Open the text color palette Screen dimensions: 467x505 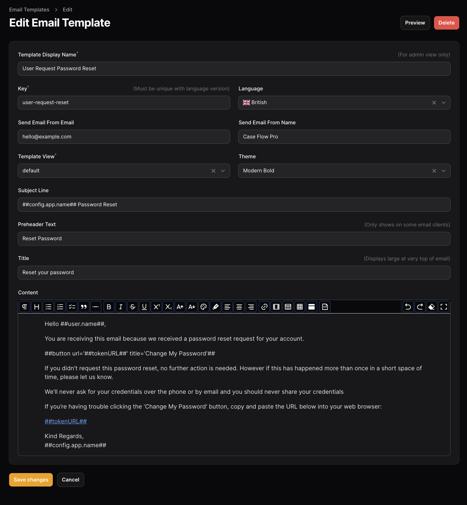pos(204,306)
